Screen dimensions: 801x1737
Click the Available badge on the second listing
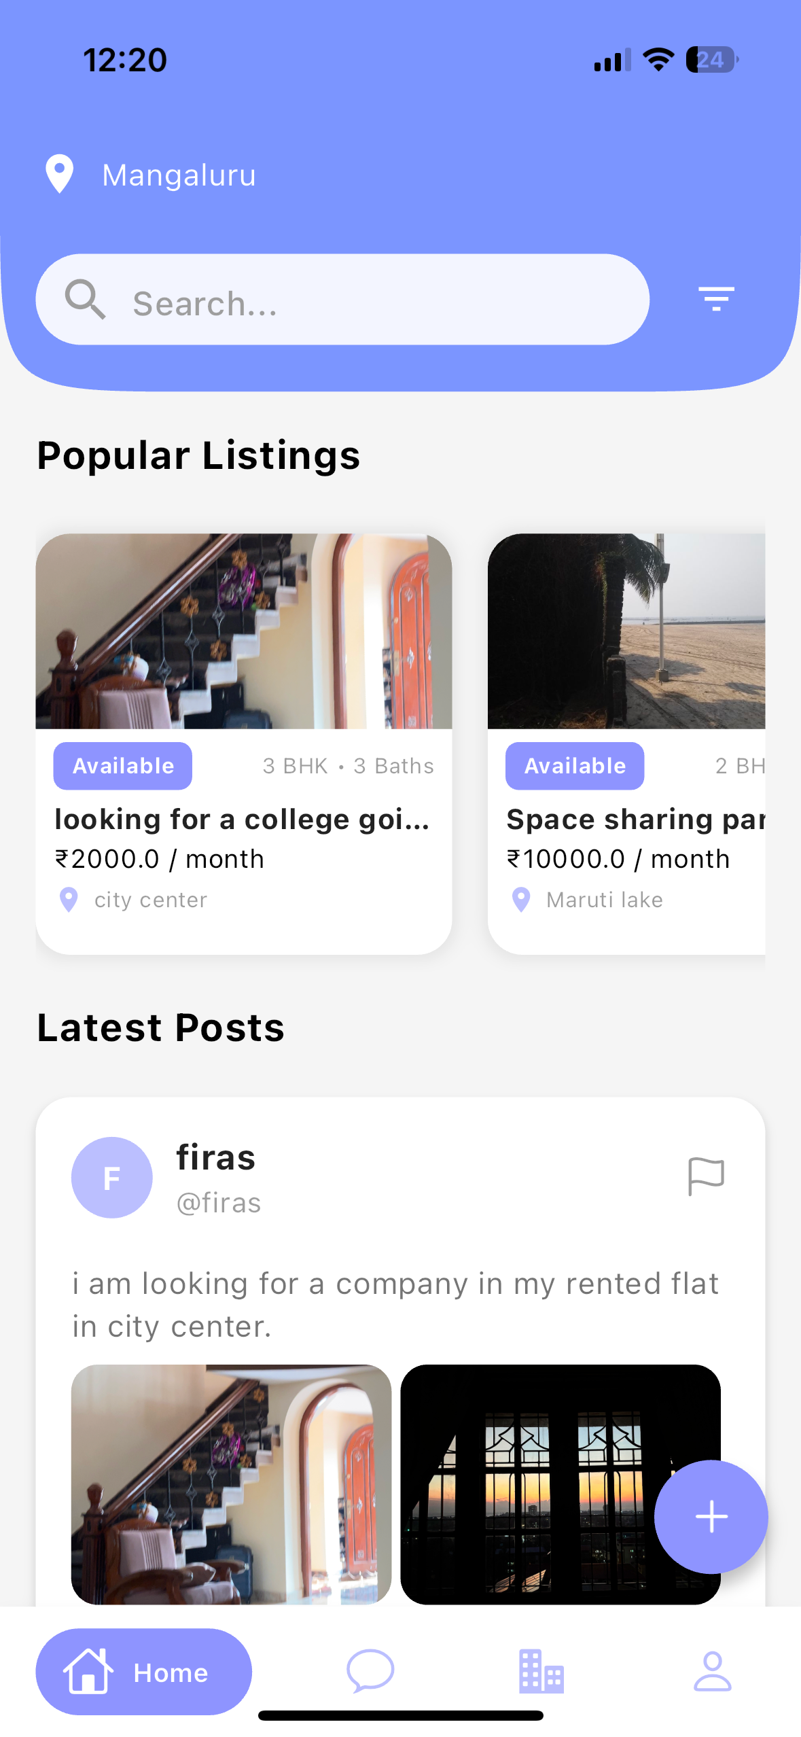(575, 766)
